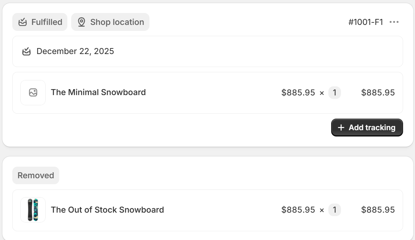Click the Fulfilled badge label
The height and width of the screenshot is (240, 415).
47,22
